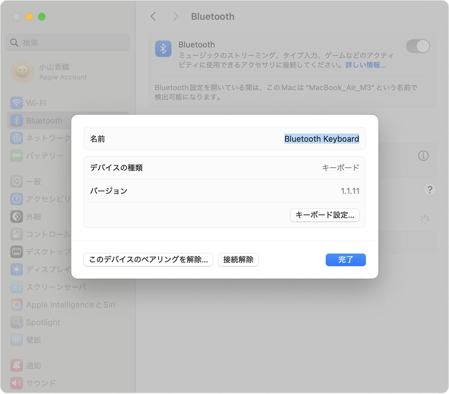Select the 外観 sidebar label
Screen dimensions: 449x394
34,217
